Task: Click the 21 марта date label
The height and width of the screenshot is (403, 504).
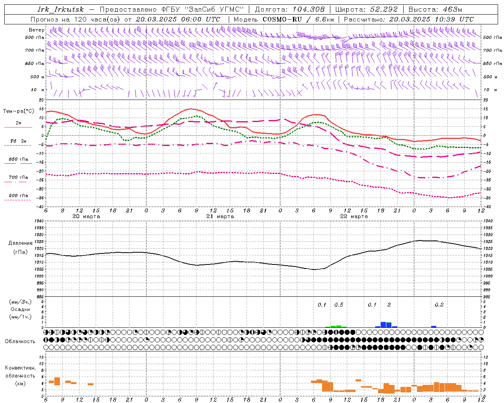Action: pos(220,216)
